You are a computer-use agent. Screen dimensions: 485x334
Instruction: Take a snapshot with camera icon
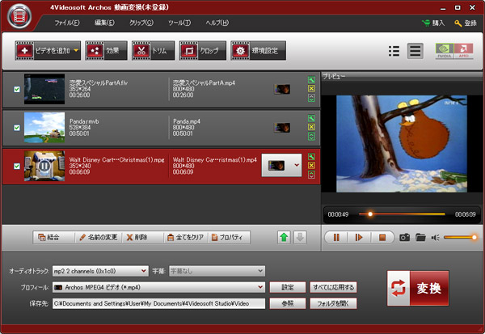(x=405, y=238)
